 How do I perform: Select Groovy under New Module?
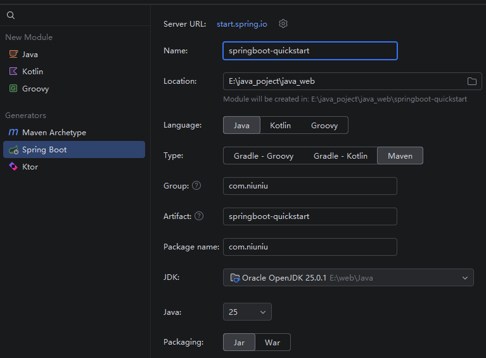click(74, 88)
